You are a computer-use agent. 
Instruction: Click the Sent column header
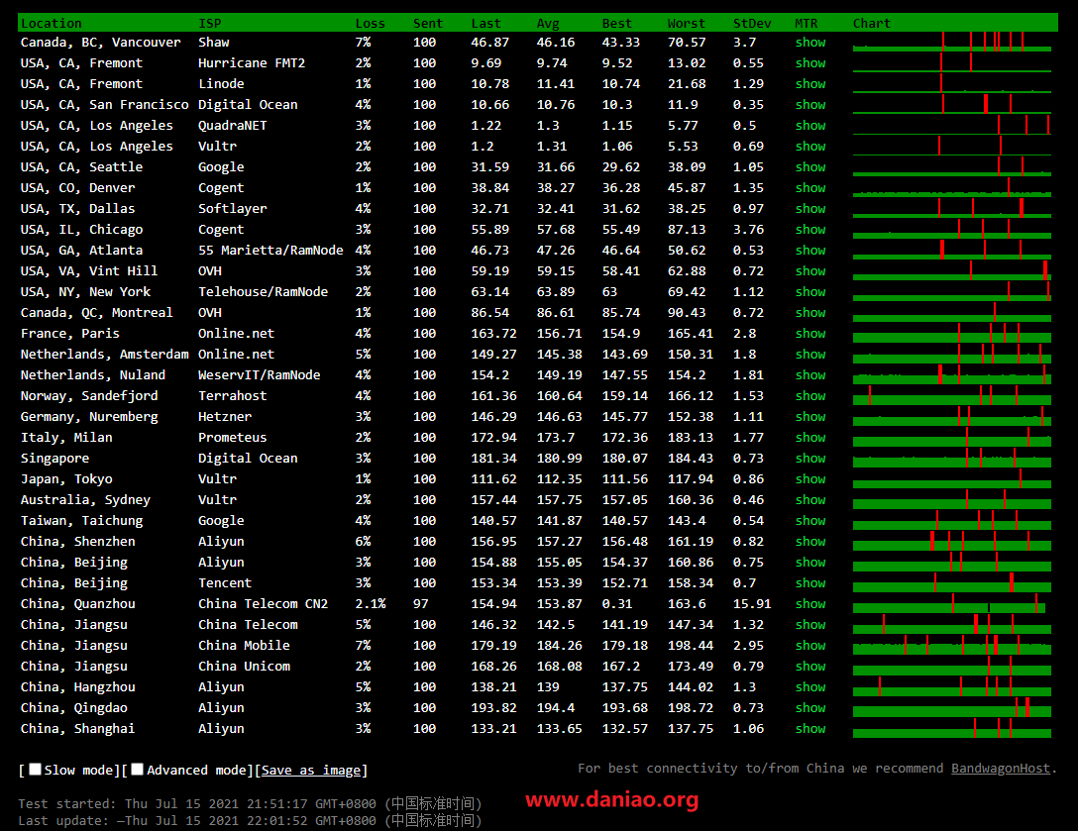pyautogui.click(x=428, y=24)
